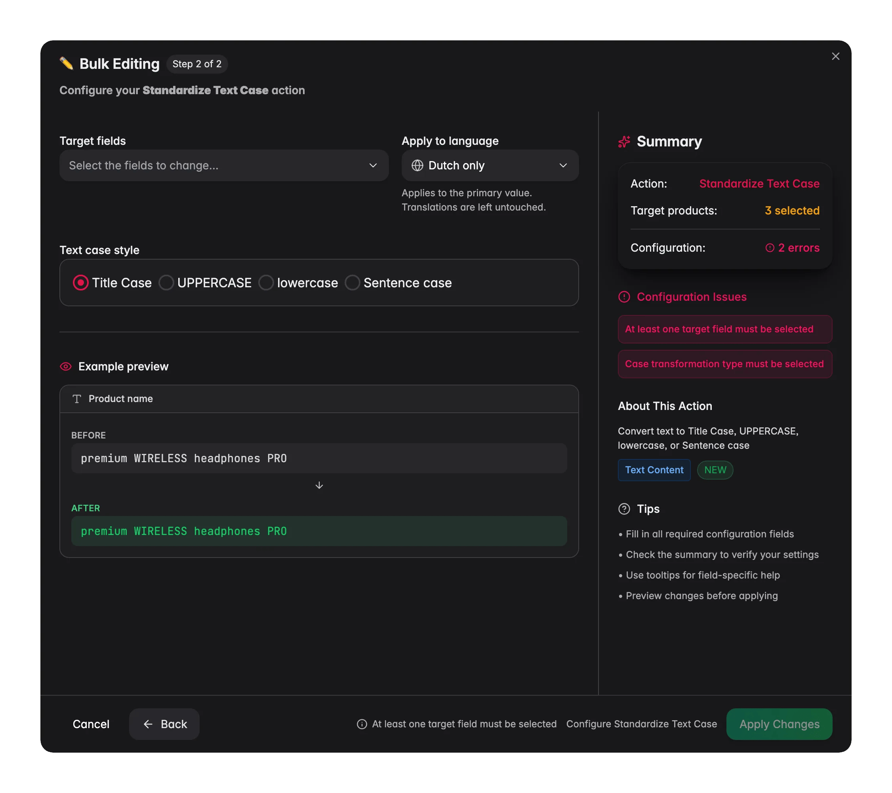Click the Configuration Issues heading

(692, 297)
